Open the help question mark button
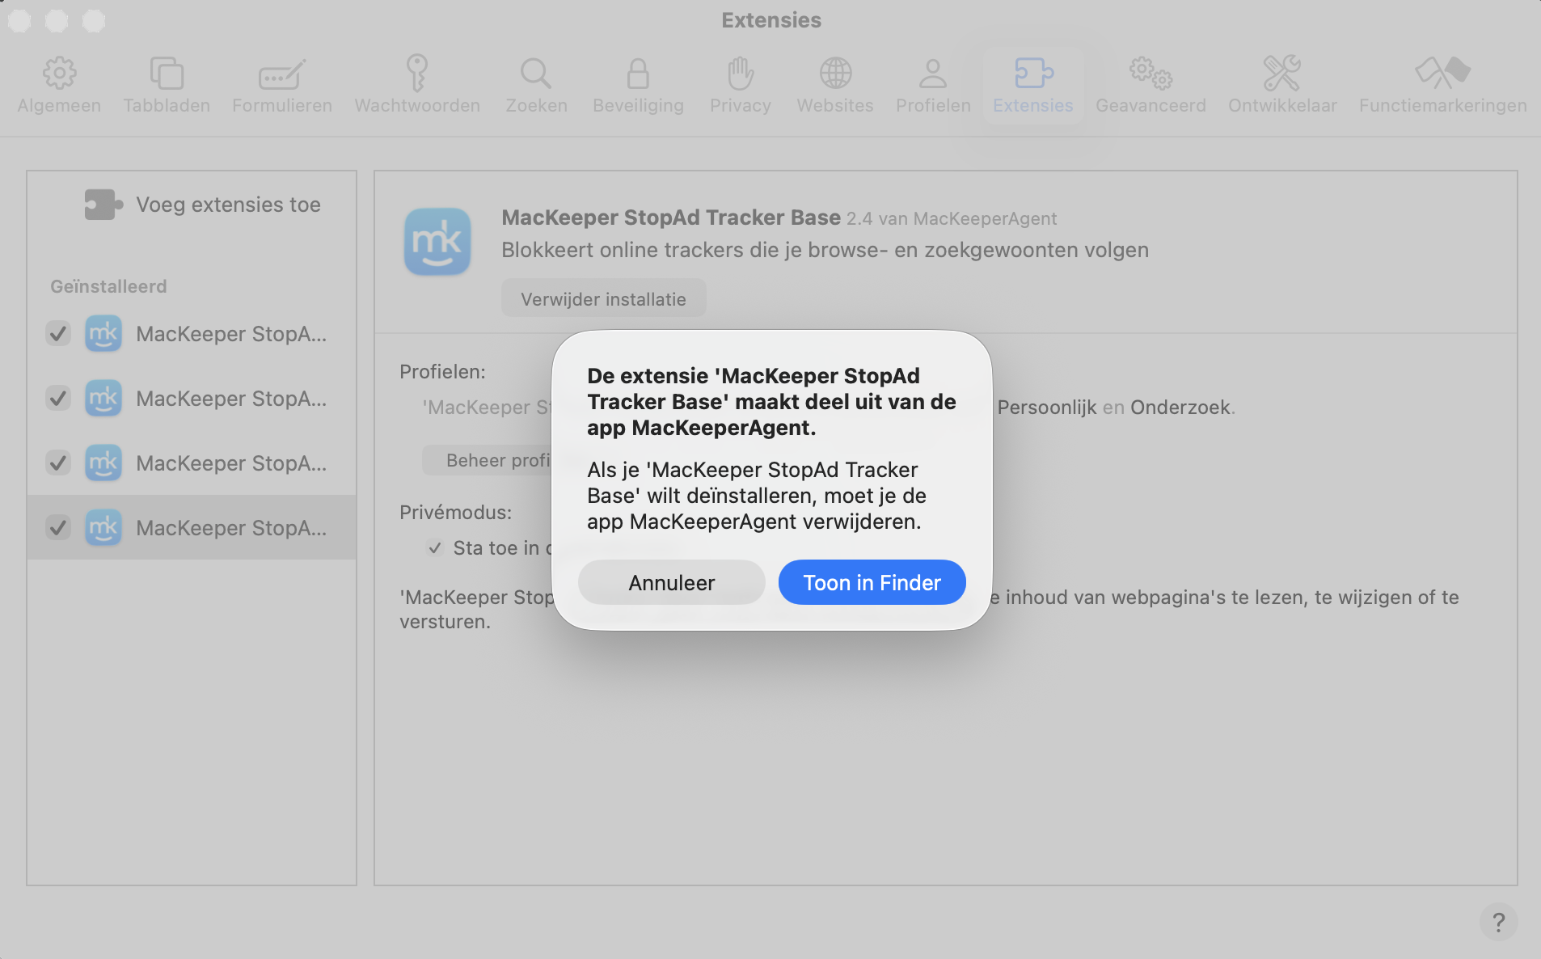 1499,921
